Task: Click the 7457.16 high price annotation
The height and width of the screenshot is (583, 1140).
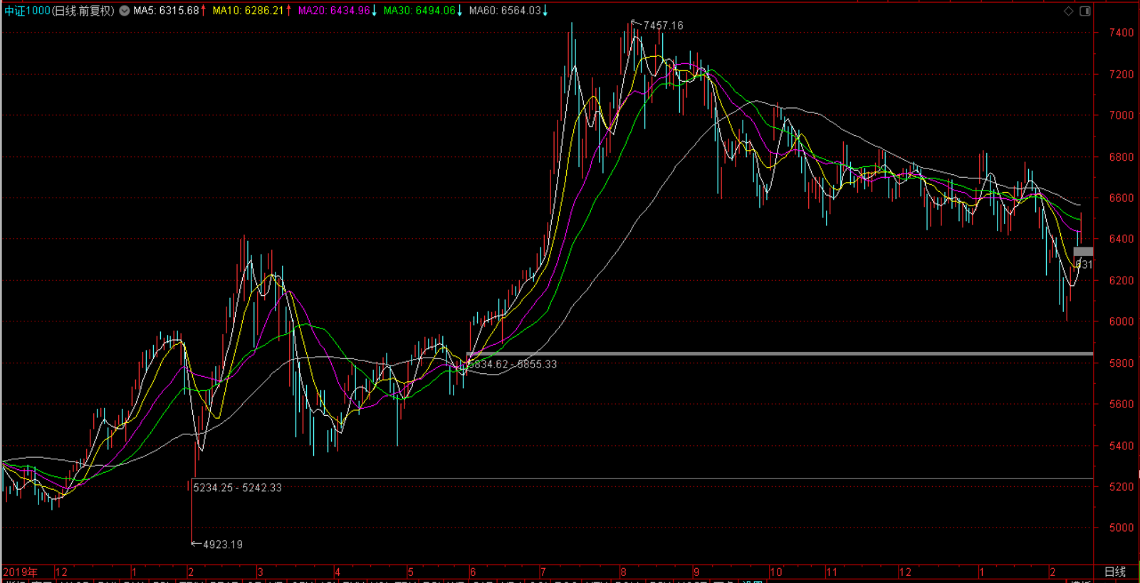Action: click(x=663, y=26)
